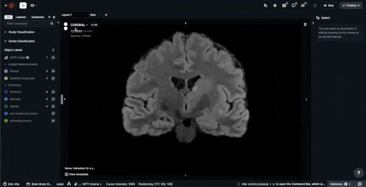Click play arrow next to Unlabeled
Screen dimensions: 366x187
click(x=54, y=17)
